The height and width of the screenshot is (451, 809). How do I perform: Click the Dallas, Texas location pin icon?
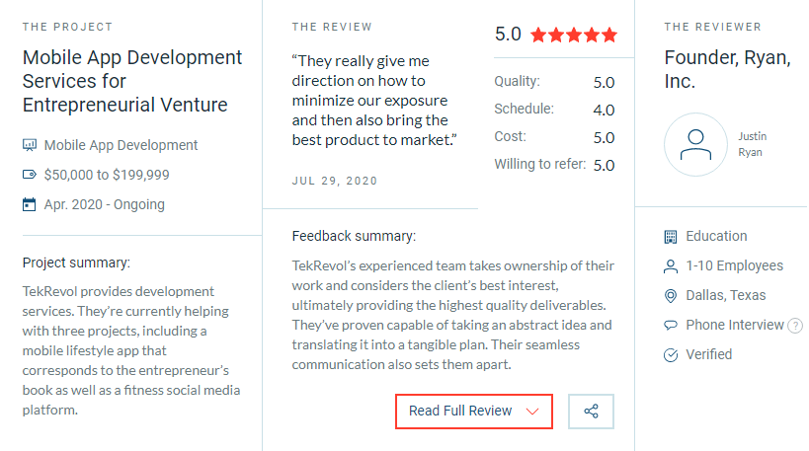click(x=670, y=296)
